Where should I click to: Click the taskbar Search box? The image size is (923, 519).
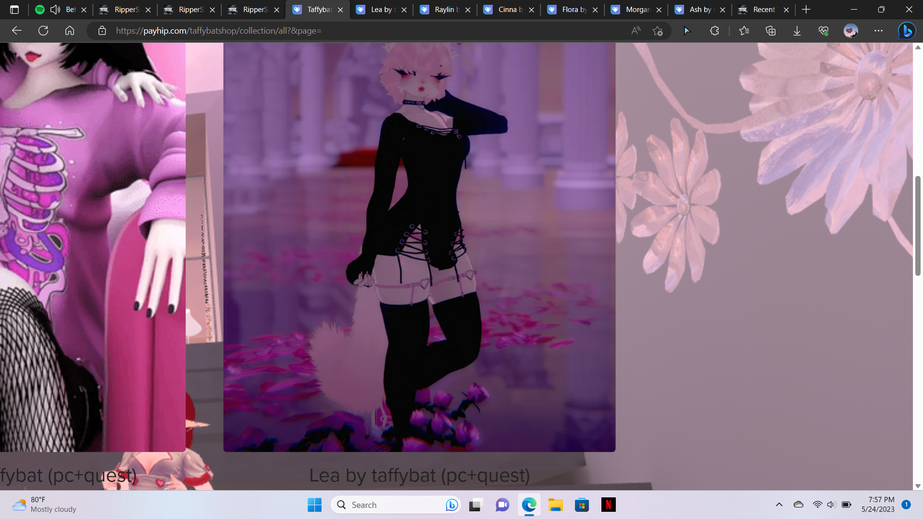(x=395, y=505)
